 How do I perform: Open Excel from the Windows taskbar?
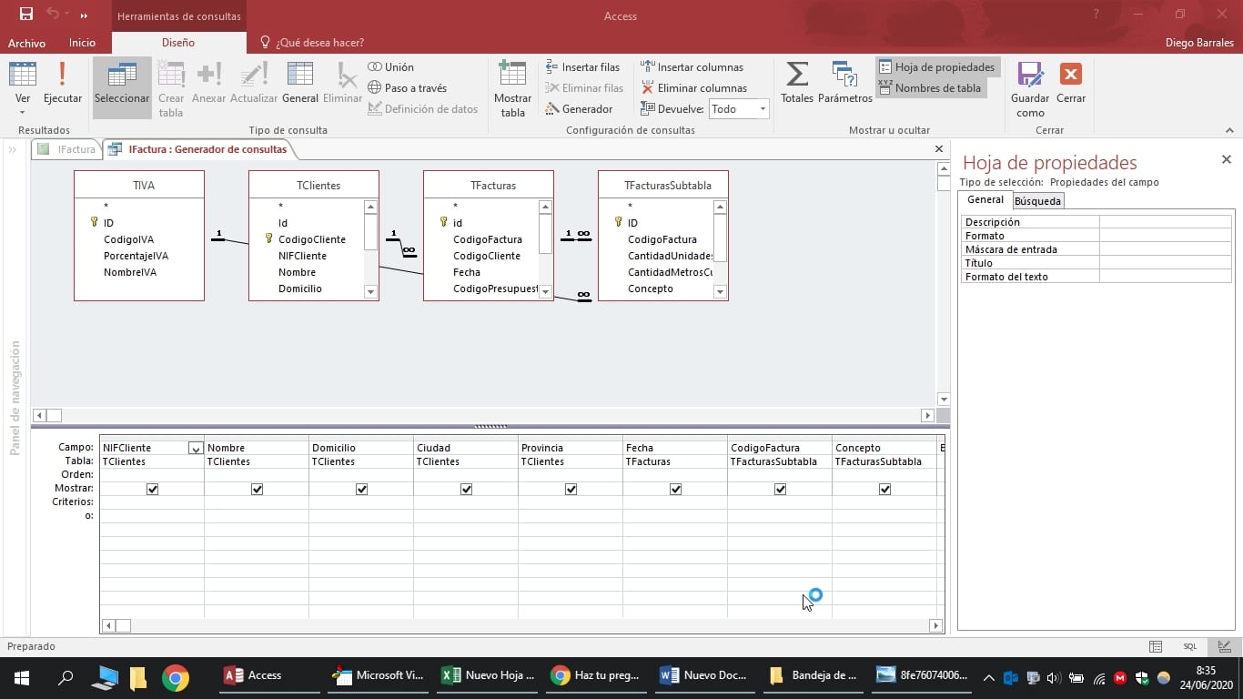point(489,675)
